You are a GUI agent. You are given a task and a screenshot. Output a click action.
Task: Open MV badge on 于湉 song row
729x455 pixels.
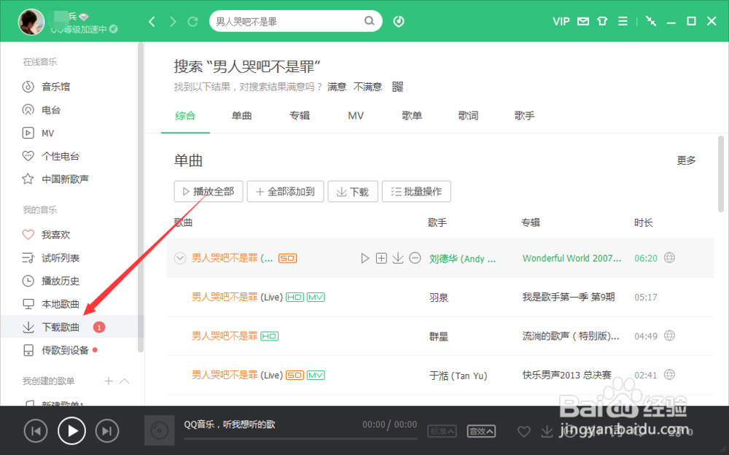(316, 375)
